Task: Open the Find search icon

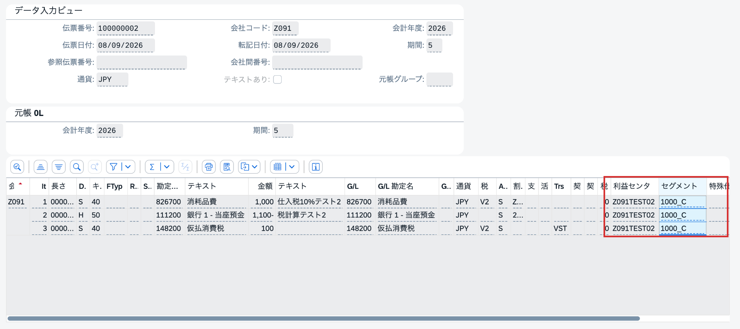Action: (77, 167)
